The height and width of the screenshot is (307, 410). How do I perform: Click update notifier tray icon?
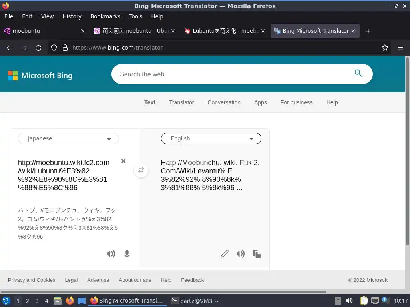[385, 300]
